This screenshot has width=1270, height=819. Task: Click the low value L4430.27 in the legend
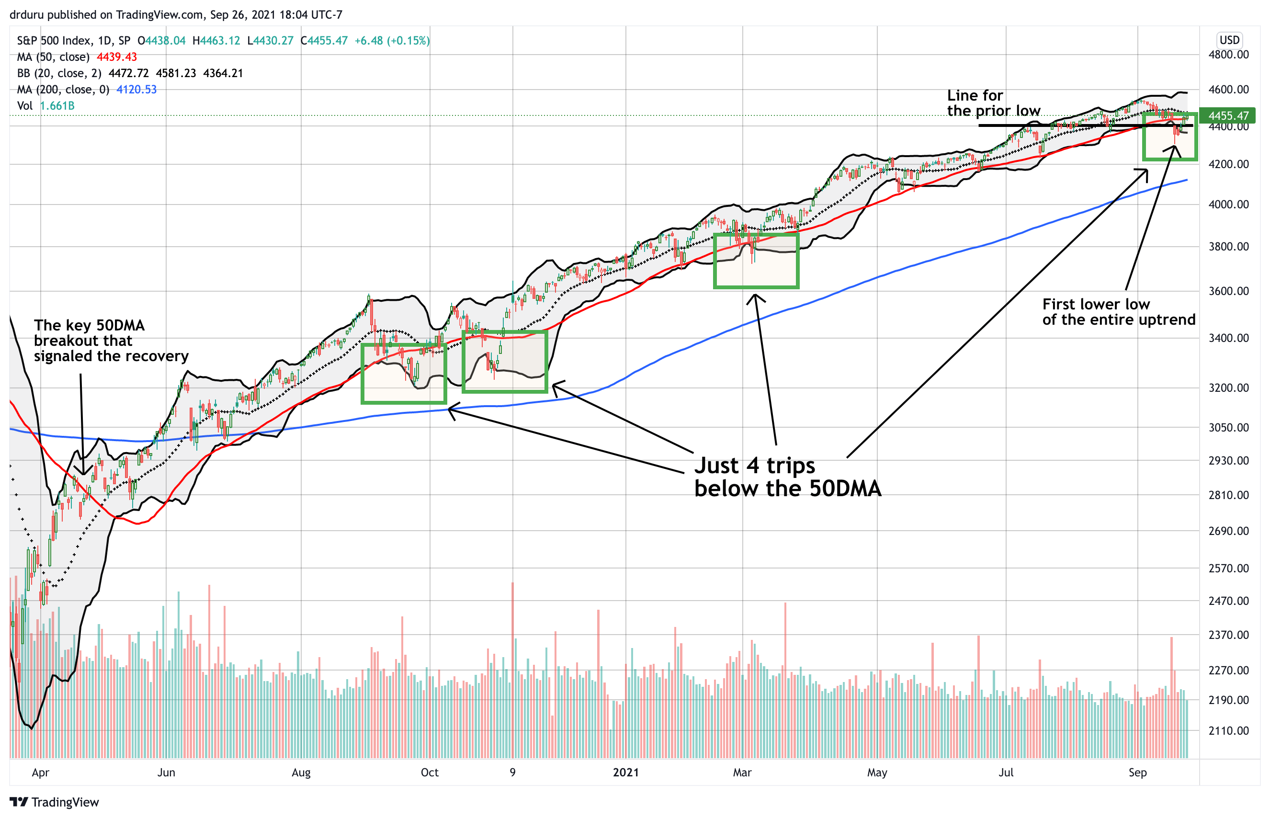(271, 40)
